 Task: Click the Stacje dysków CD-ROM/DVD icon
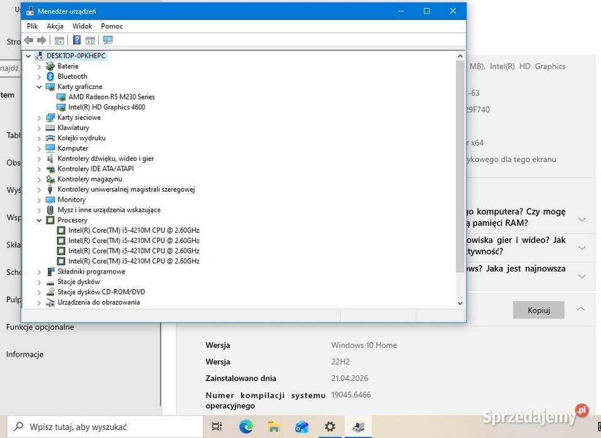tap(50, 292)
